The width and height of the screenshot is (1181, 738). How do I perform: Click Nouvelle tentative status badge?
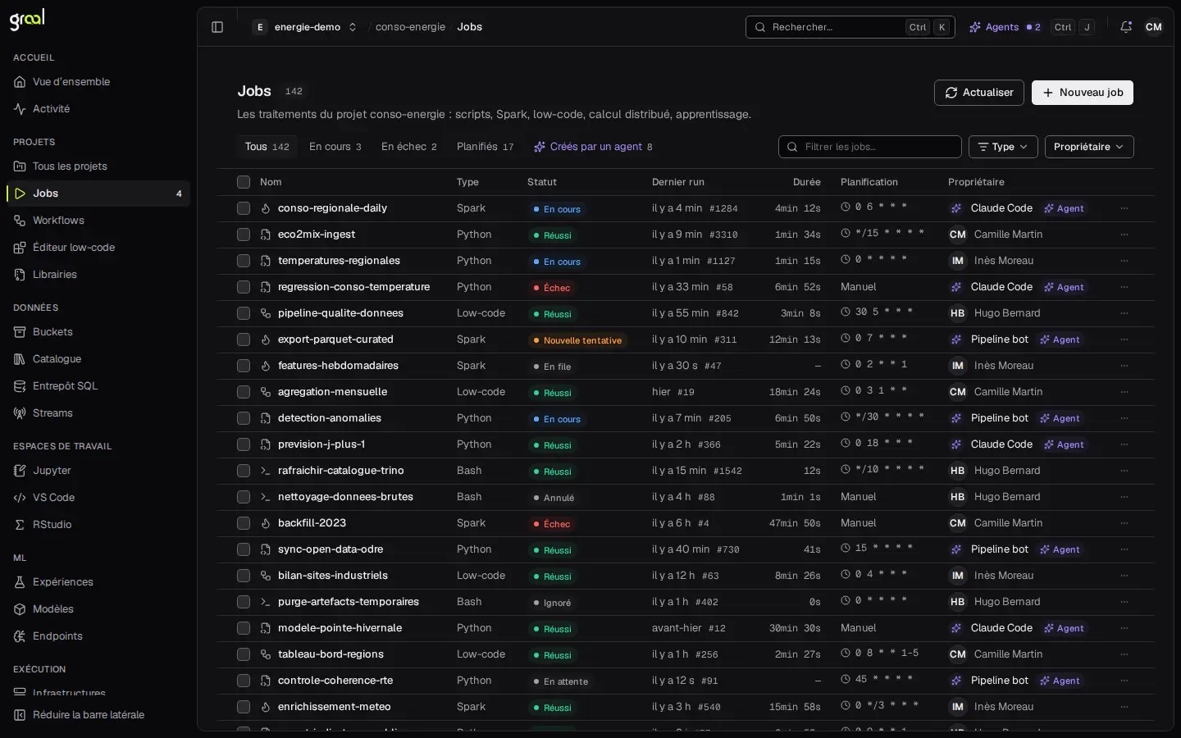[x=577, y=340]
